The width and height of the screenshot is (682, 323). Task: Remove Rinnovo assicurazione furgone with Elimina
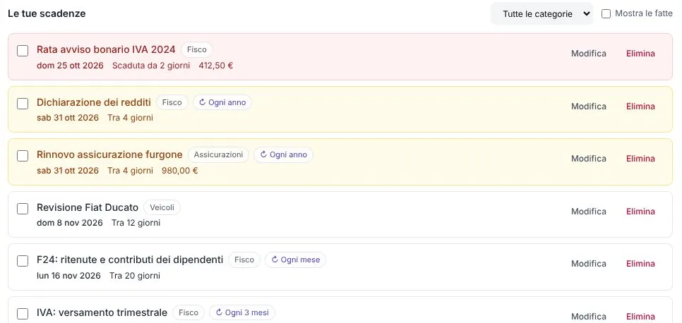click(x=640, y=159)
